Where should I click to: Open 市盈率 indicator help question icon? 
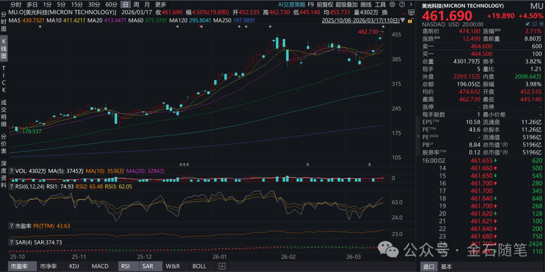[x=12, y=226]
